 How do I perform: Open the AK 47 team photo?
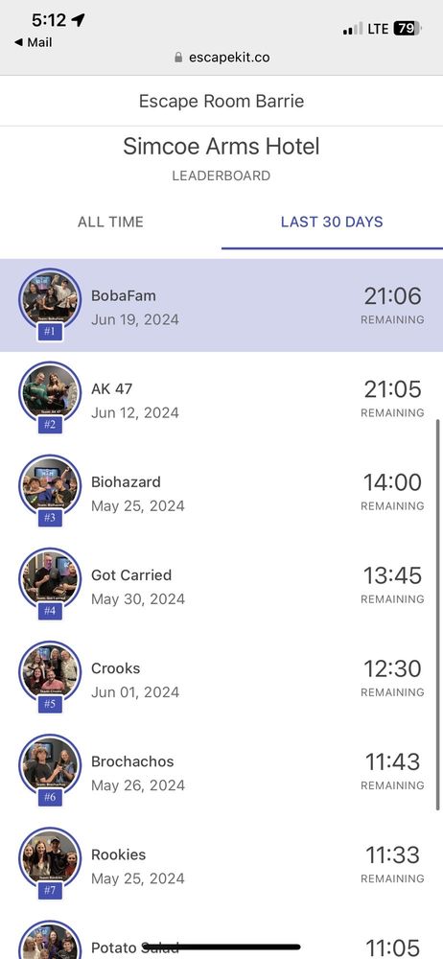pyautogui.click(x=50, y=392)
